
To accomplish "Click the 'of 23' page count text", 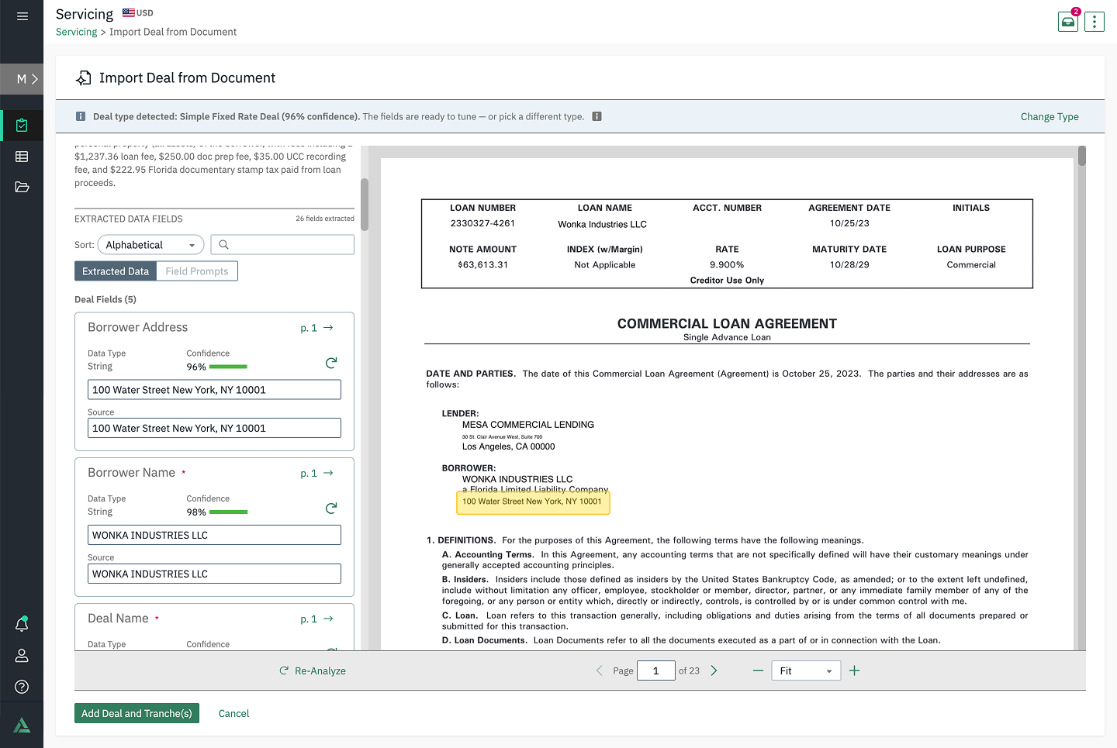I will tap(689, 670).
